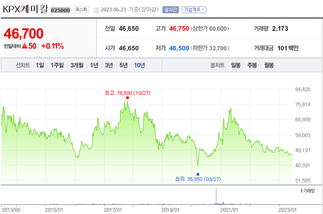The image size is (323, 214).
Task: Select the 3년 line chart tab
Action: (109, 65)
